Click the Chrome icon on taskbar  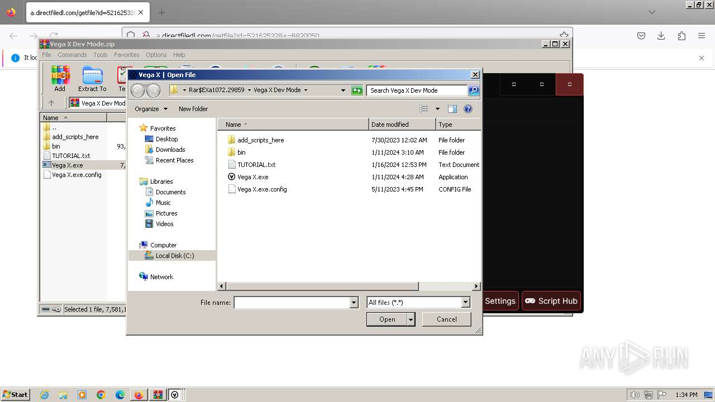(101, 395)
